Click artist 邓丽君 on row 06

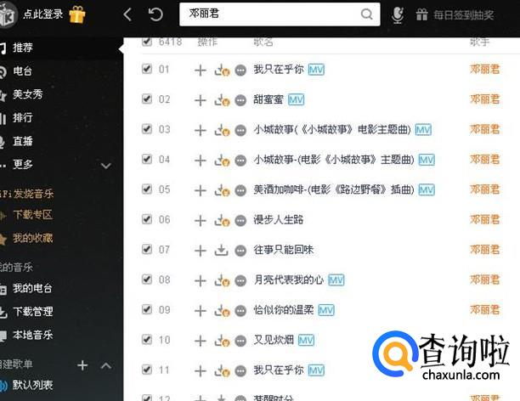click(x=484, y=219)
